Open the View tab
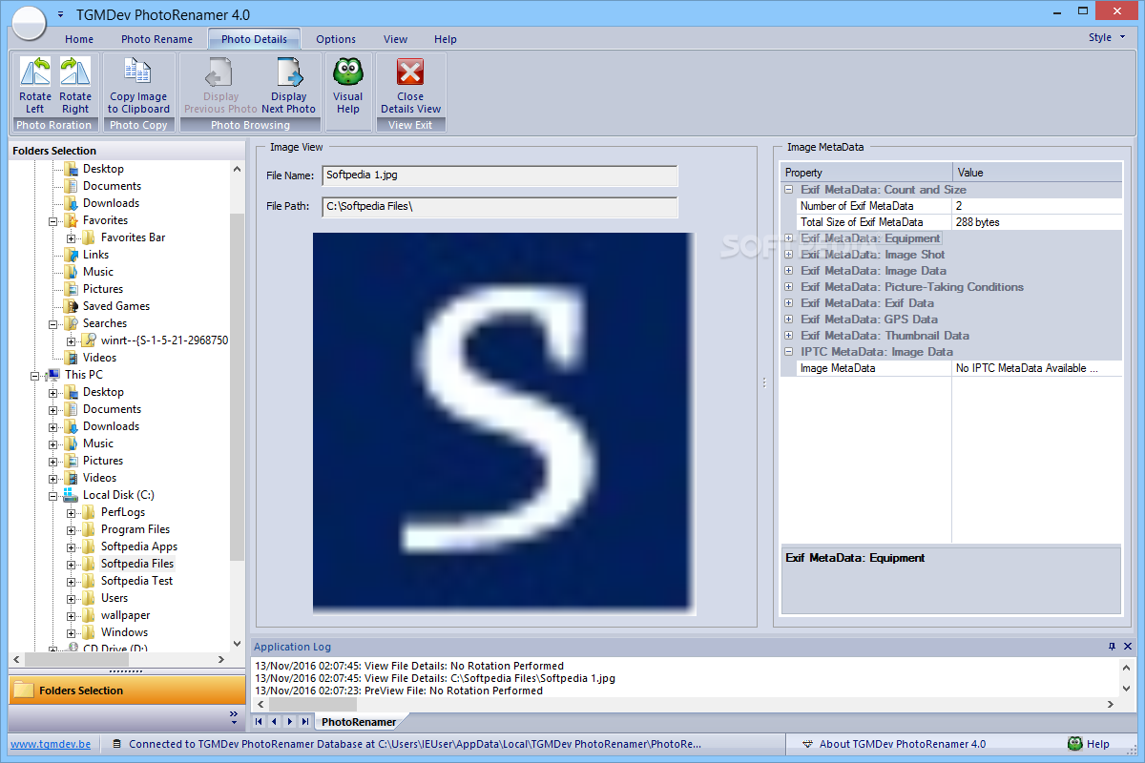Image resolution: width=1145 pixels, height=763 pixels. click(x=395, y=39)
